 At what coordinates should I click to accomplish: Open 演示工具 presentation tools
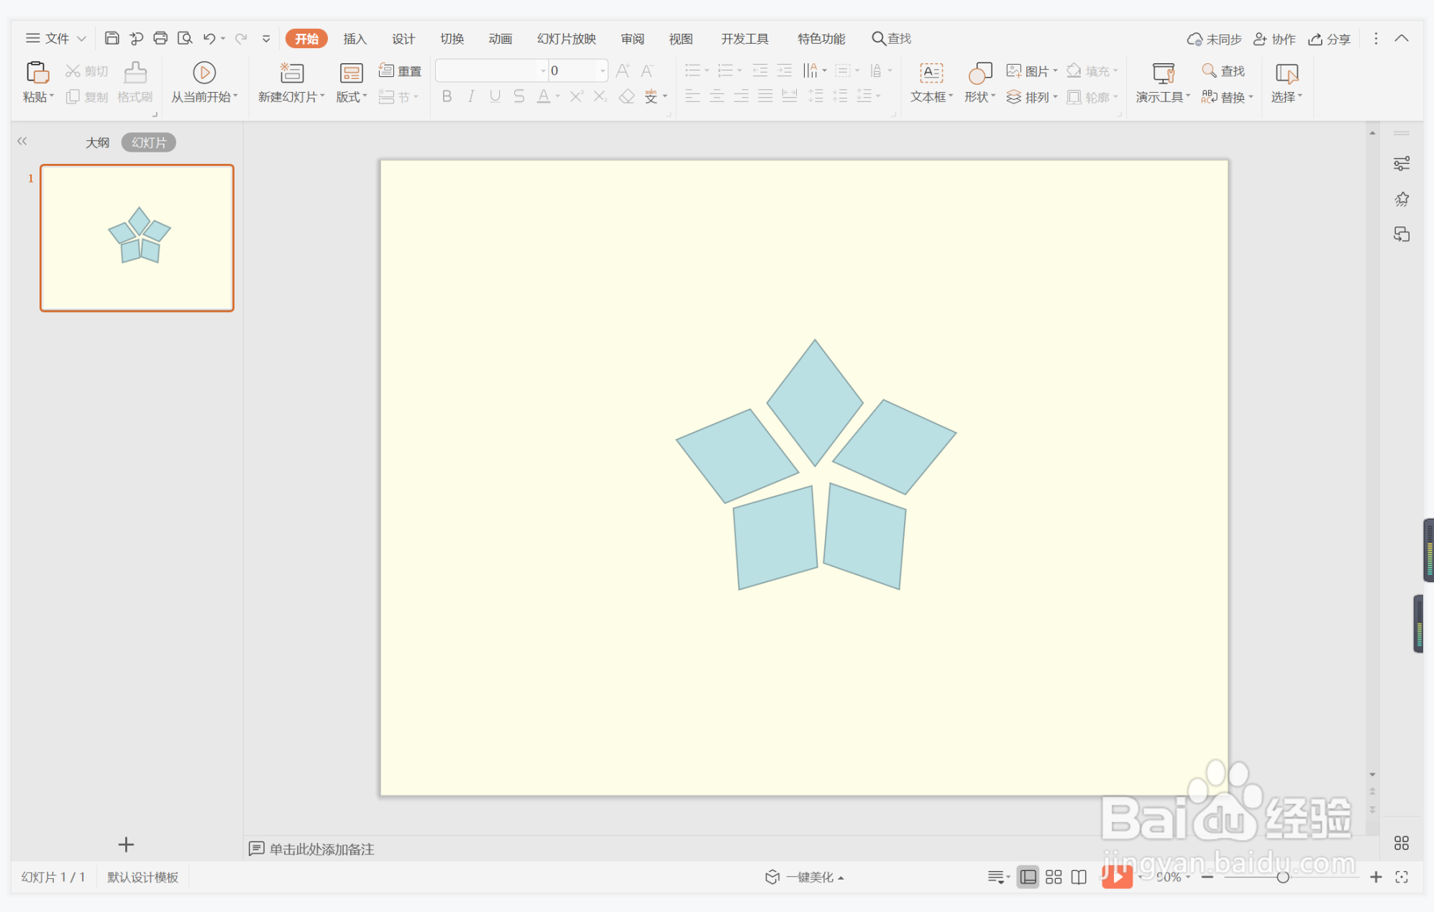(1163, 83)
